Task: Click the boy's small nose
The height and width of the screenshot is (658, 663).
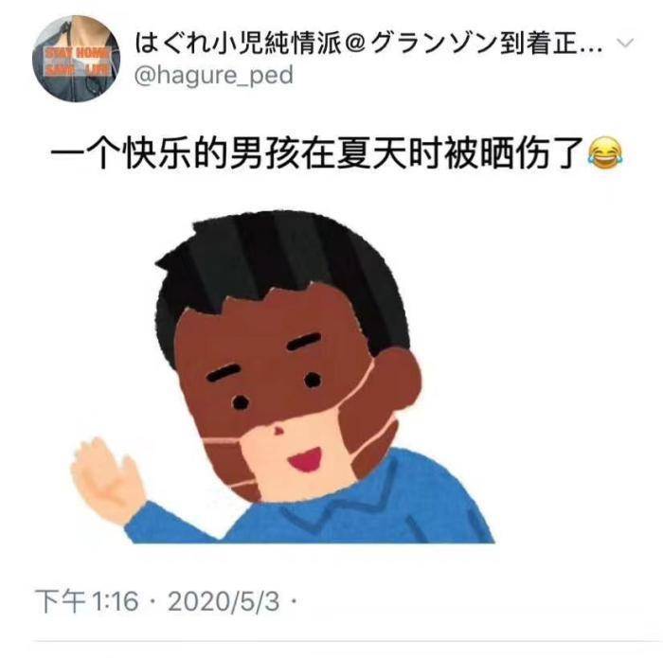Action: 278,430
